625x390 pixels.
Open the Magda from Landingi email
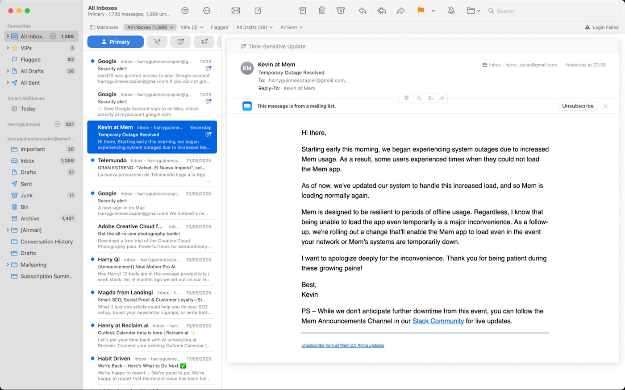(152, 302)
